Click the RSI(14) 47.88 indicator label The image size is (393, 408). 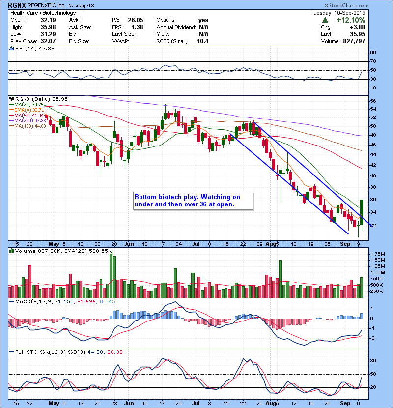click(34, 48)
